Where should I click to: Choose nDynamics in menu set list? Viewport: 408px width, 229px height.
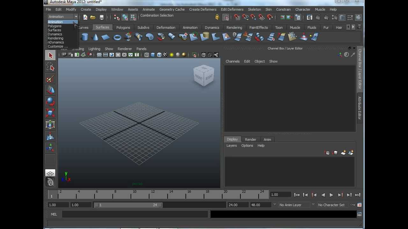(x=56, y=42)
